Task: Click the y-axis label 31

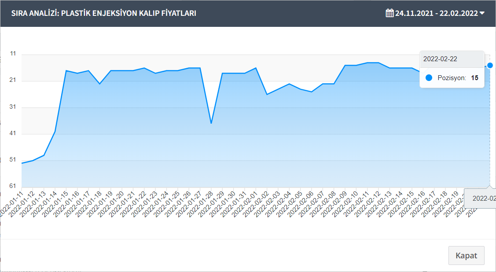Action: coord(13,107)
